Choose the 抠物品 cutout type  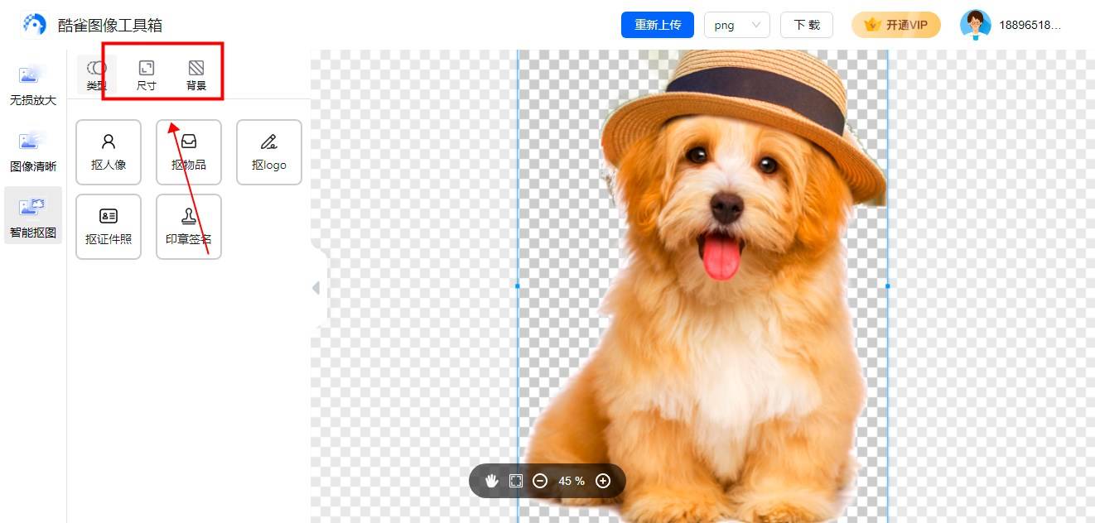click(x=189, y=152)
